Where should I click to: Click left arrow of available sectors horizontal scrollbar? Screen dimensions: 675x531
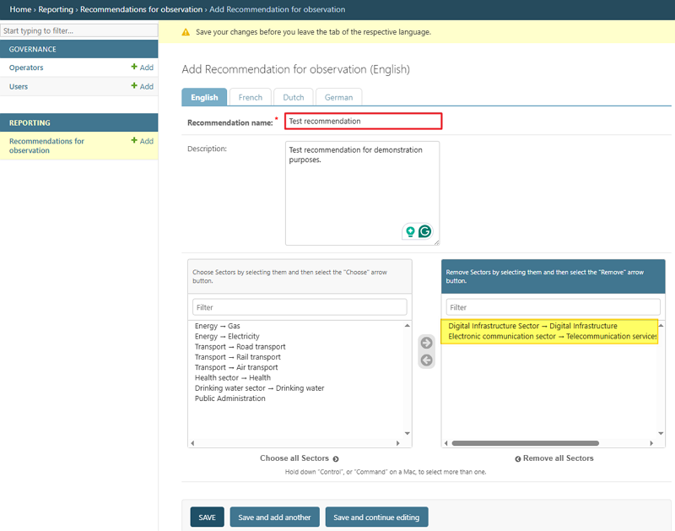(x=192, y=443)
